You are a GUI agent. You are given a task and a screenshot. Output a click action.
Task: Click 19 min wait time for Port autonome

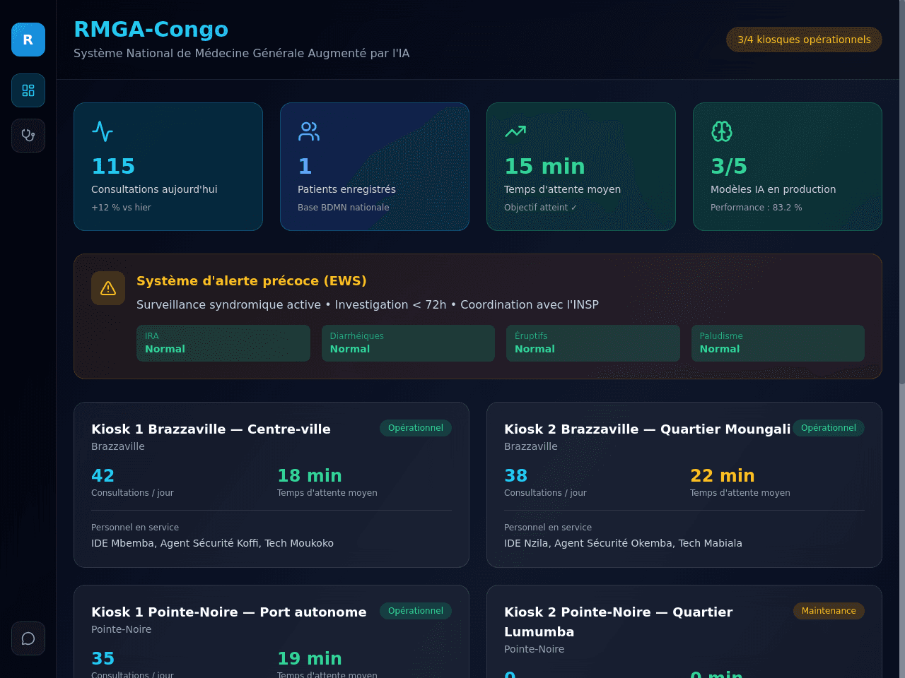(x=310, y=658)
